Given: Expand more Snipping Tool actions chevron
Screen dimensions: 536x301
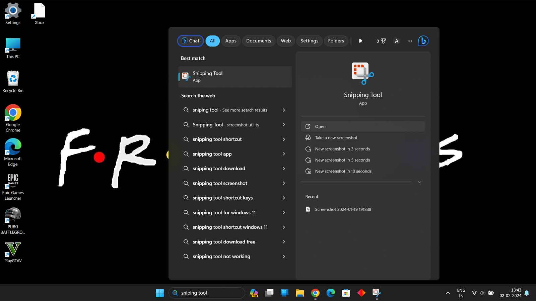Looking at the screenshot, I should tap(419, 182).
